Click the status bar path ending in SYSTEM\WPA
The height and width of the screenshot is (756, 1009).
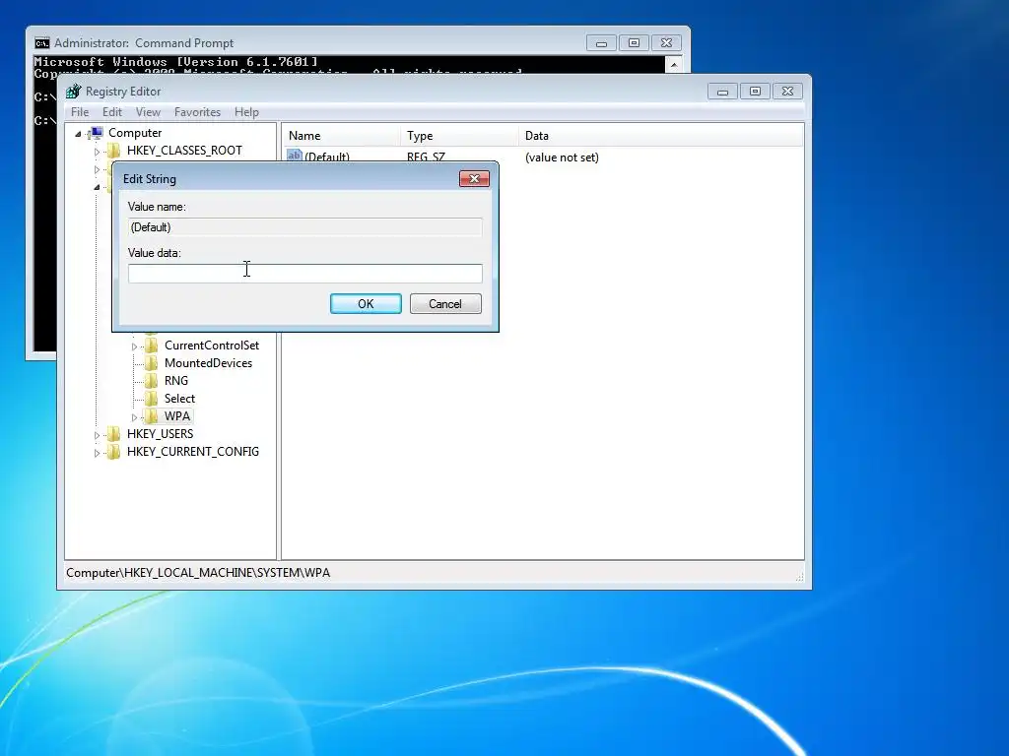point(198,573)
